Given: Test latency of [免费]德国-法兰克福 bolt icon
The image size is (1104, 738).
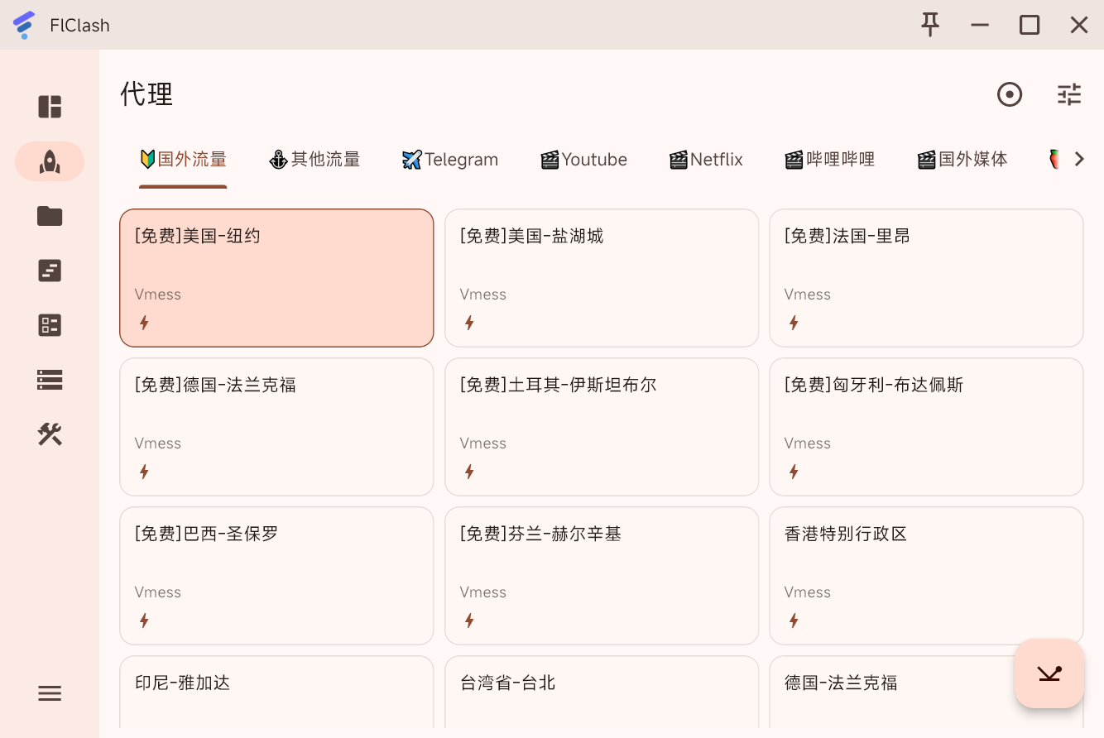Looking at the screenshot, I should click(x=144, y=472).
